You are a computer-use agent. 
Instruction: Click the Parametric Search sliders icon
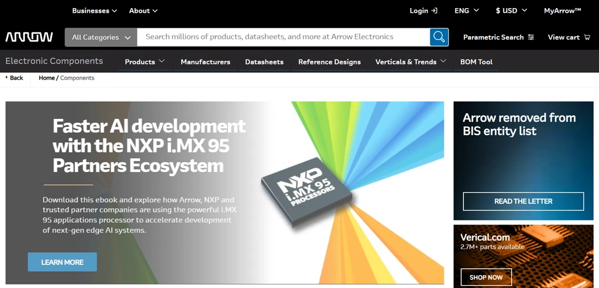pos(531,37)
